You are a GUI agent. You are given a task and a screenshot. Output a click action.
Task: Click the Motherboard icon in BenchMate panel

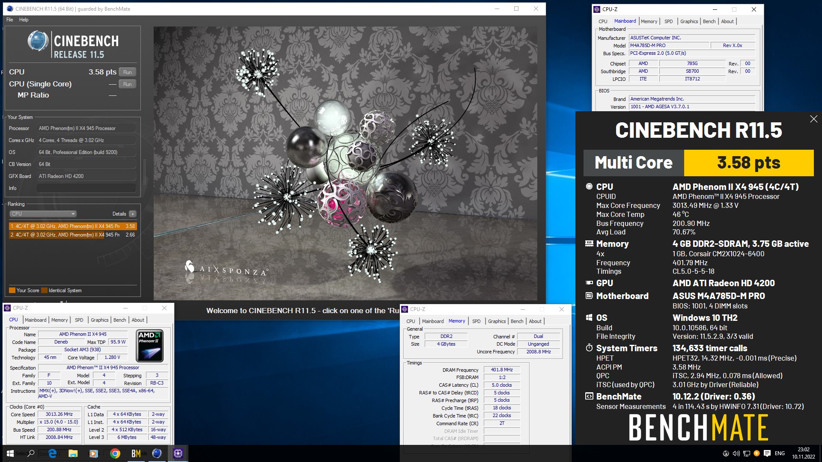click(589, 296)
